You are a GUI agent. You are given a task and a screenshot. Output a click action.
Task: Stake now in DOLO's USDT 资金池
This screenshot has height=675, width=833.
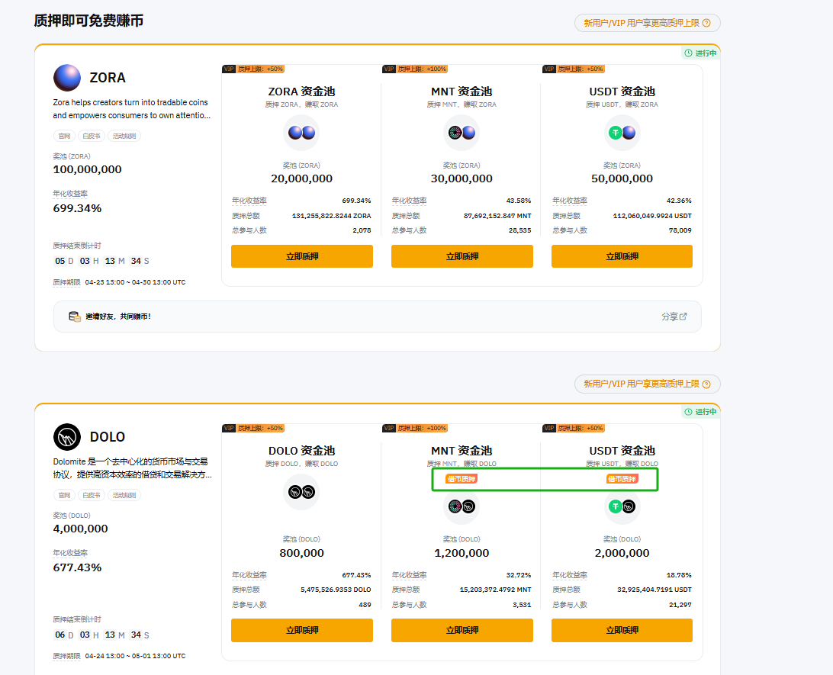point(622,630)
